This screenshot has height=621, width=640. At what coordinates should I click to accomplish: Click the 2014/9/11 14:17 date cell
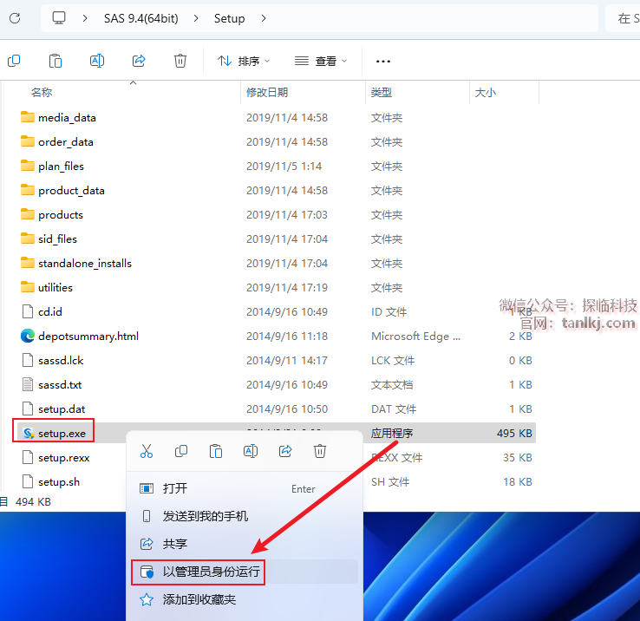(x=287, y=361)
